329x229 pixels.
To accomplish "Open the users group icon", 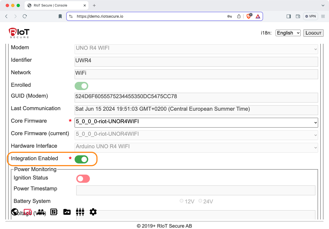I will 41,212.
